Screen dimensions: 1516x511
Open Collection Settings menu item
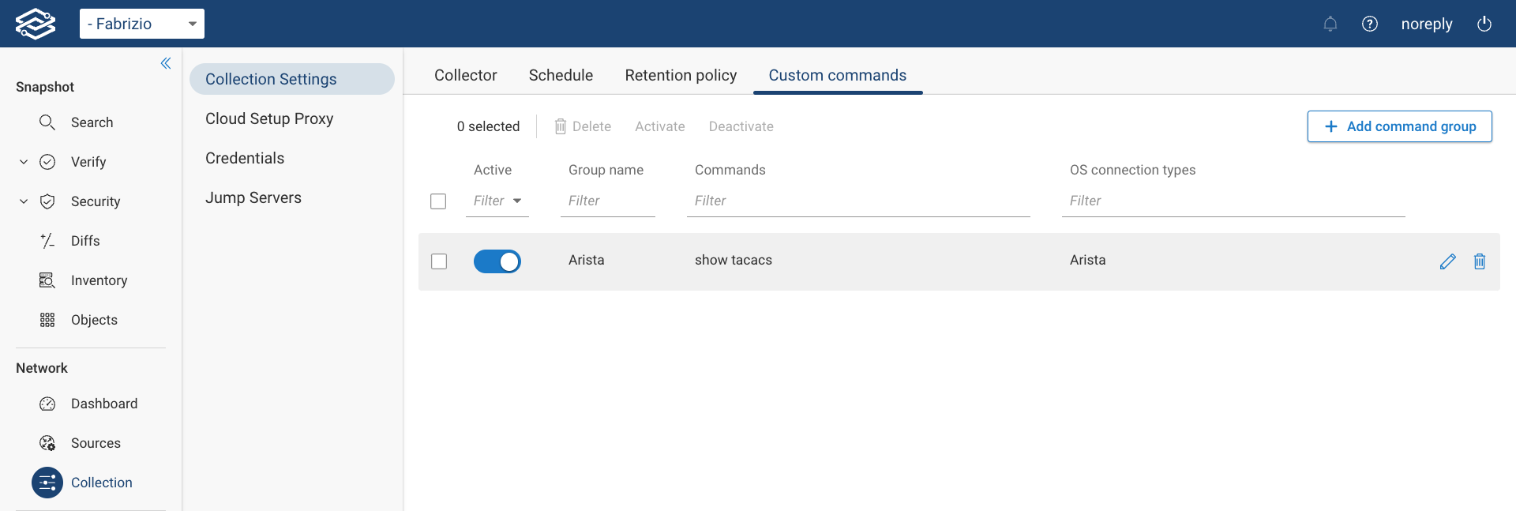point(292,79)
